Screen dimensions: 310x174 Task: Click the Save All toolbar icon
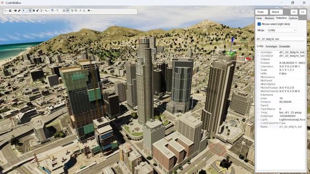pos(19,11)
